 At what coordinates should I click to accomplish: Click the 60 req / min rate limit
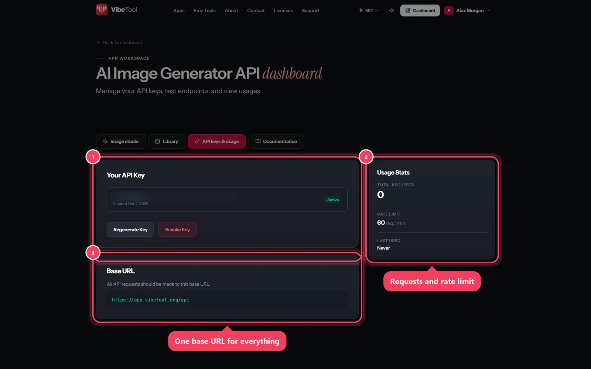coord(391,223)
